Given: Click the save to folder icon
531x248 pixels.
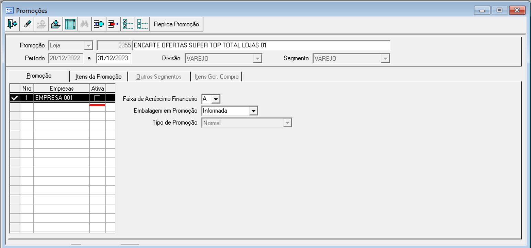Looking at the screenshot, I should (x=55, y=24).
